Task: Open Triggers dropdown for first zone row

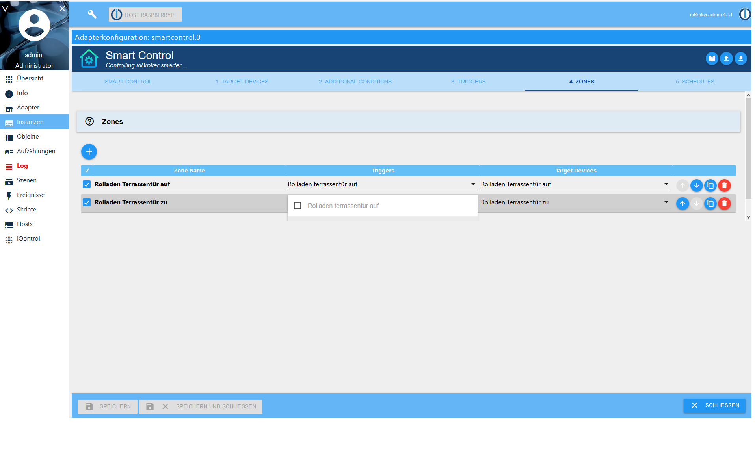Action: tap(382, 184)
